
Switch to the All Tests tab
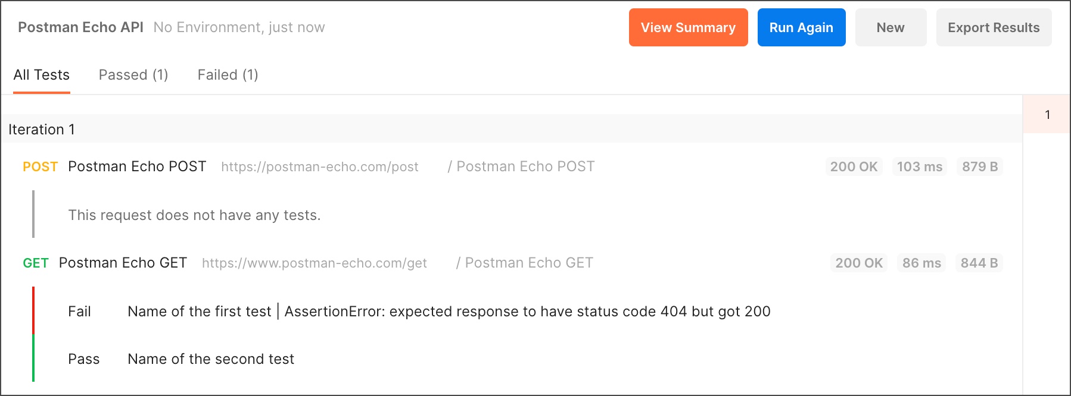[x=42, y=75]
